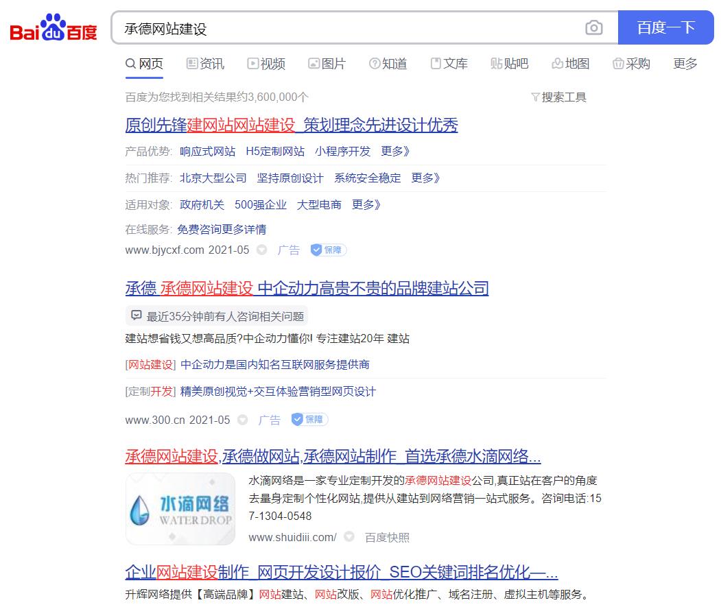Viewport: 721px width, 607px height.
Task: Click www.300.cn 2021-05 URL text
Action: (x=178, y=419)
